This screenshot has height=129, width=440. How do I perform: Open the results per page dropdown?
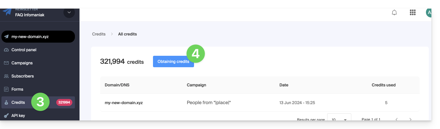[x=339, y=119]
